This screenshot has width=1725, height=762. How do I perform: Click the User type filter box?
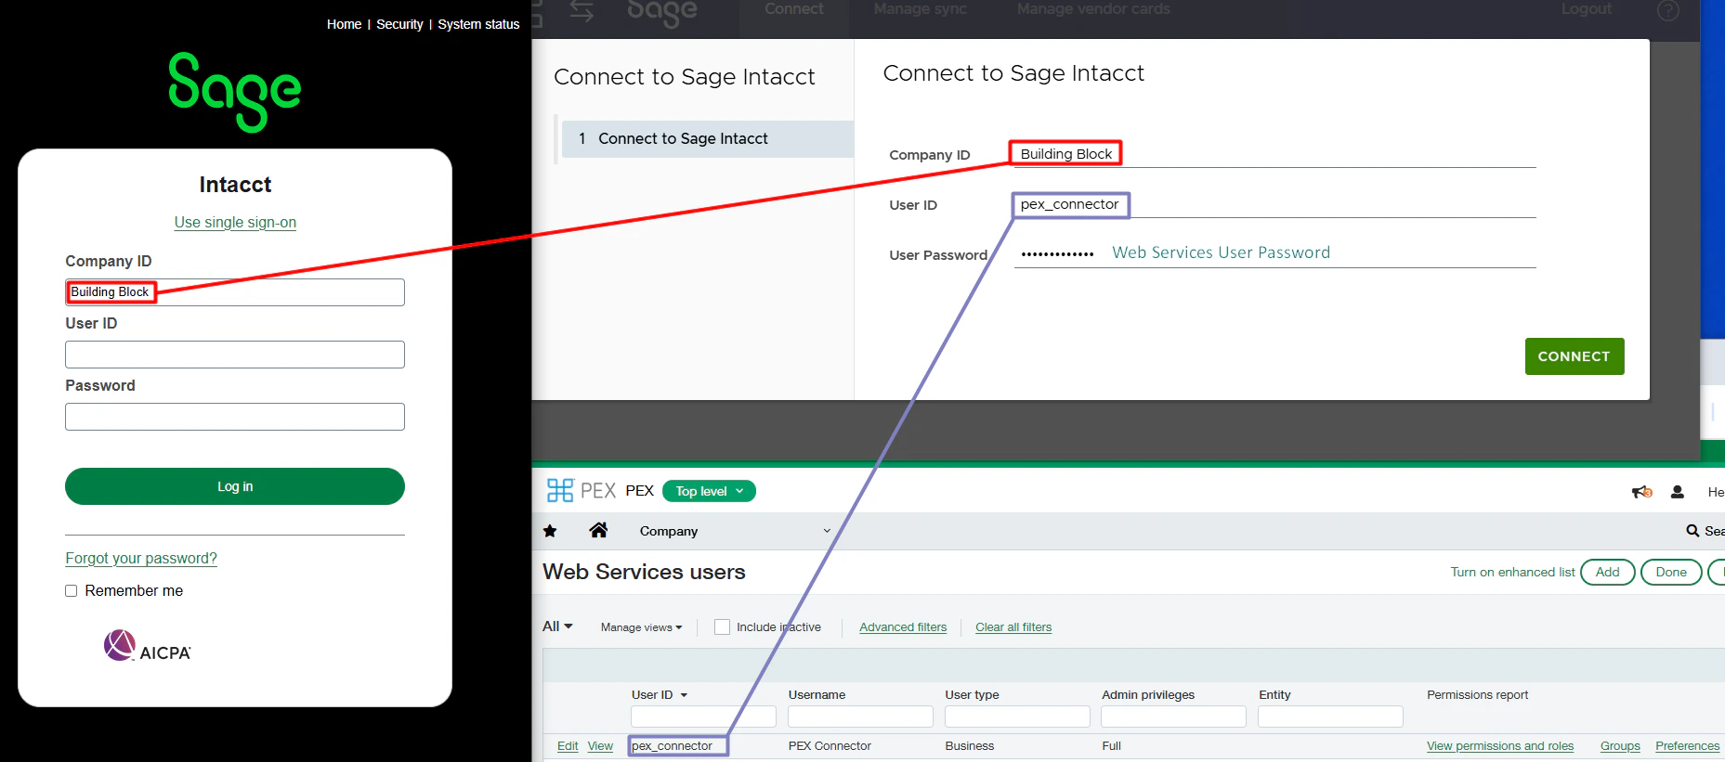tap(1017, 717)
